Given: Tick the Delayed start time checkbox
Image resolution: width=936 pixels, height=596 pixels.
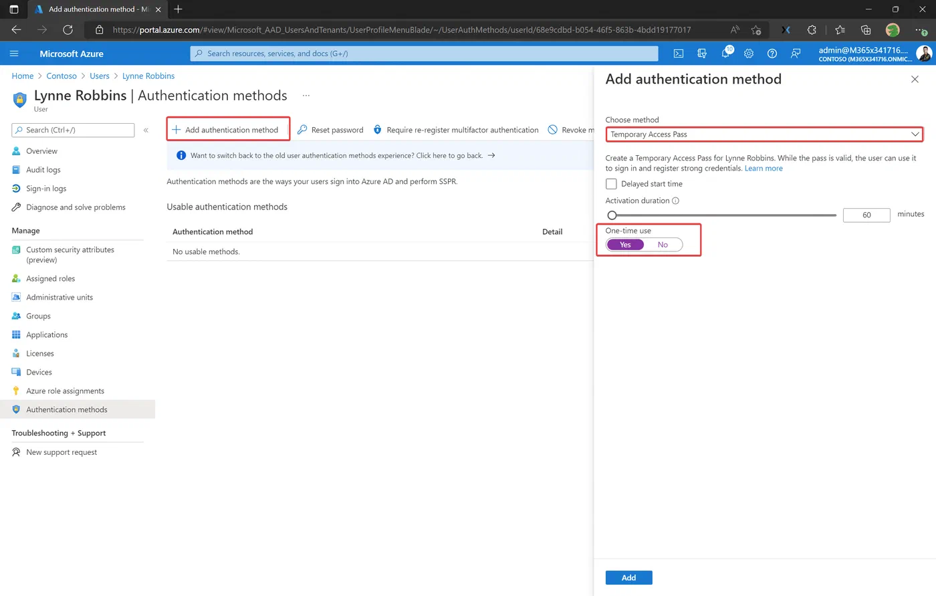Looking at the screenshot, I should [611, 184].
